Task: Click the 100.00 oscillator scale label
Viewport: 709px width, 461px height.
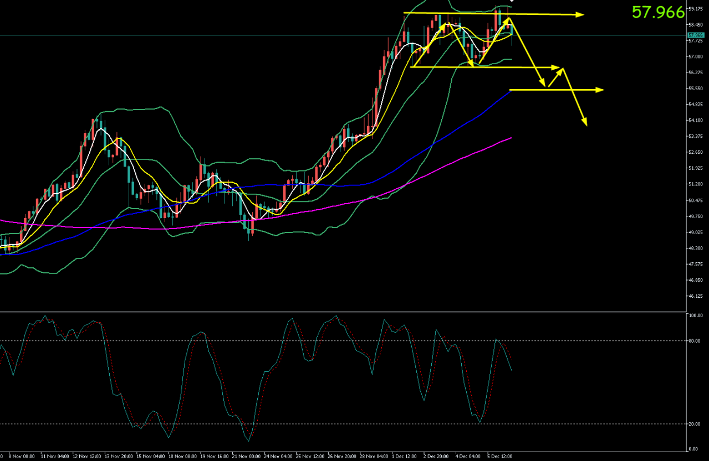Action: [695, 316]
